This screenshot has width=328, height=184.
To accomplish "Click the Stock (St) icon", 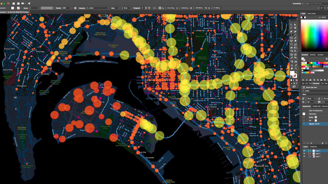I will [18, 4].
